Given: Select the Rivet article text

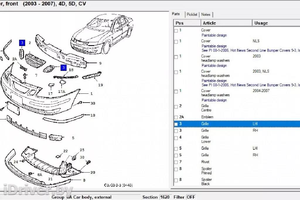Looking at the screenshot, I should coord(205,162).
